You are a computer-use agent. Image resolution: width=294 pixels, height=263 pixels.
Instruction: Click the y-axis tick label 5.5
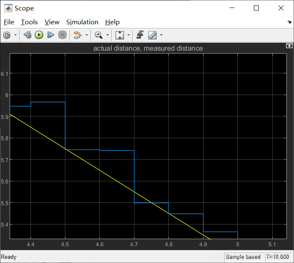(5, 204)
